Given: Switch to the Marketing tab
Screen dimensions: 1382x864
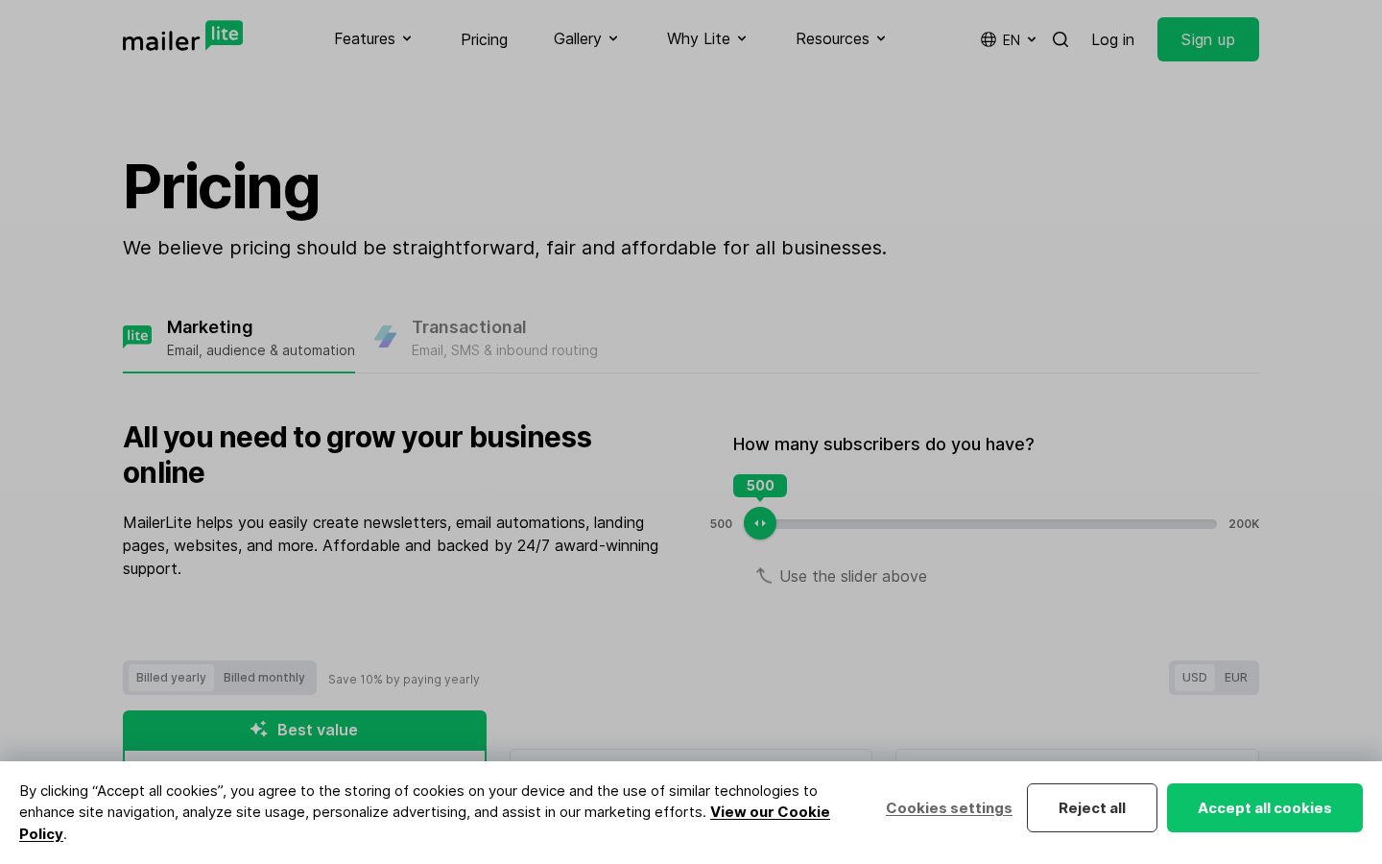Looking at the screenshot, I should [x=239, y=338].
